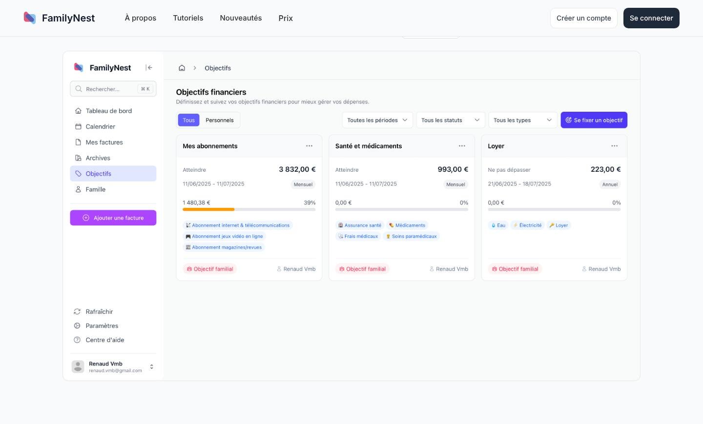Open options menu for Santé et médicaments card

(x=462, y=146)
